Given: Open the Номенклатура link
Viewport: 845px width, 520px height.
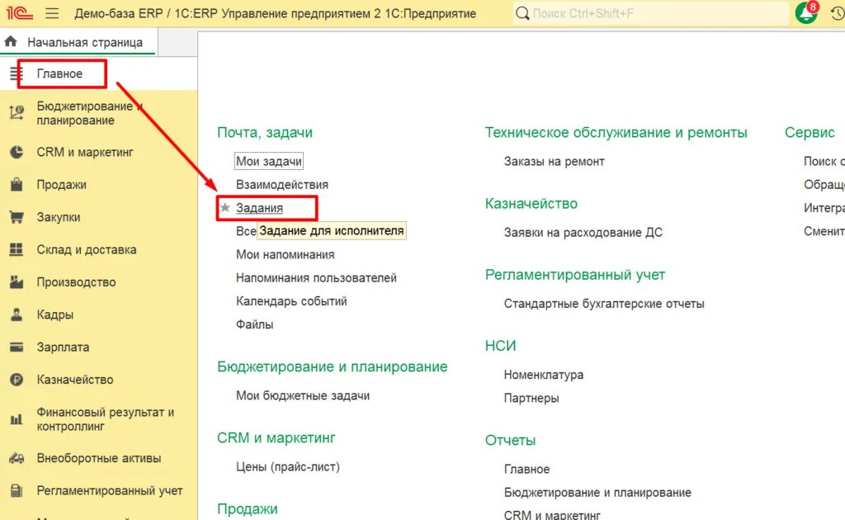Looking at the screenshot, I should (543, 375).
